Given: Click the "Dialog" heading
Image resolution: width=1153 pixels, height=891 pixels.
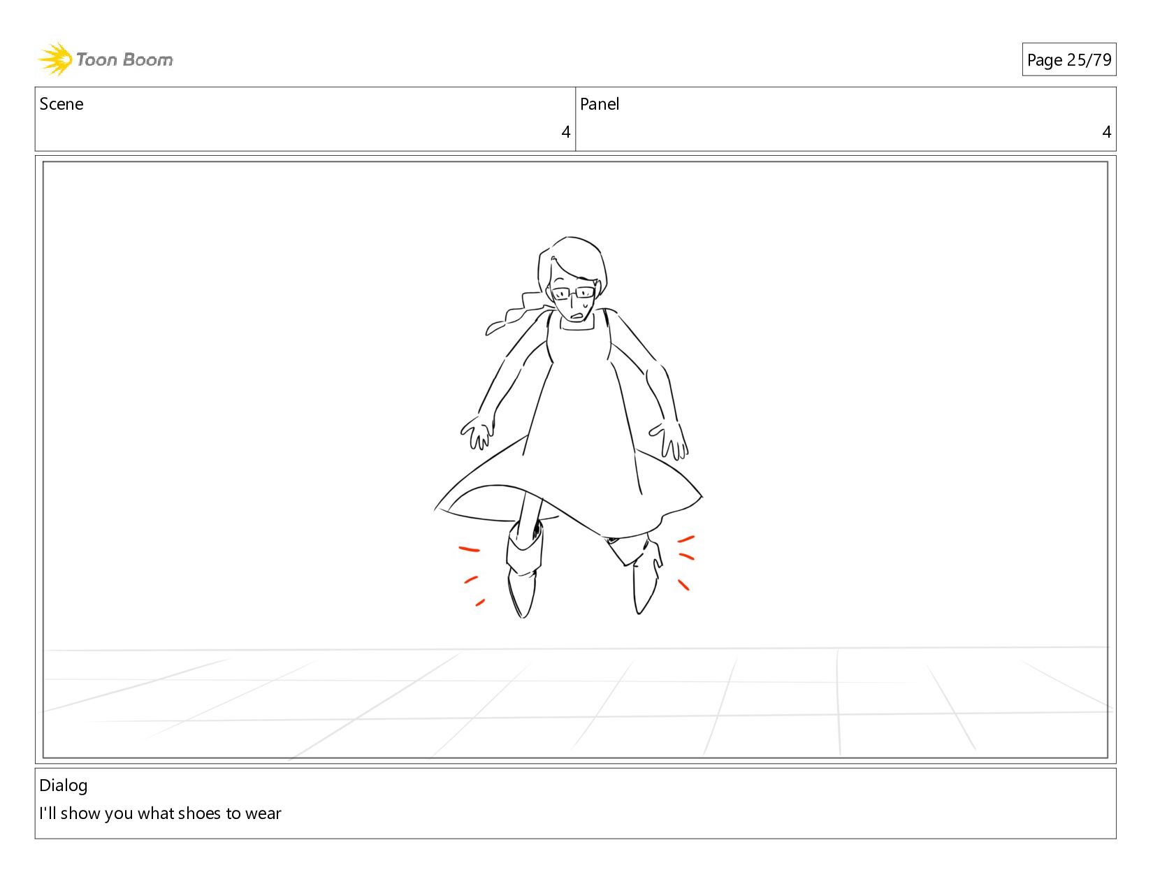Looking at the screenshot, I should point(64,785).
